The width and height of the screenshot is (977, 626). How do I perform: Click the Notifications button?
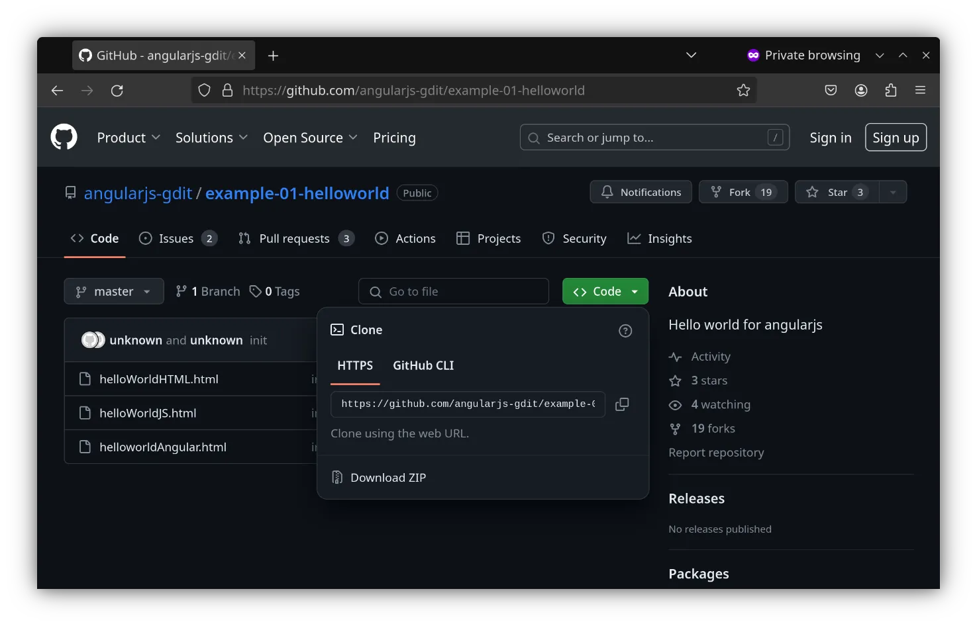point(641,193)
